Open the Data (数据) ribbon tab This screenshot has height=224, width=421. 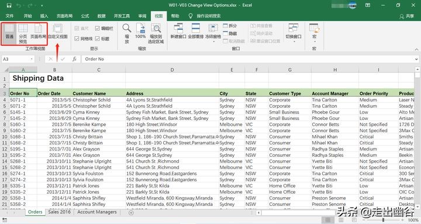point(101,16)
